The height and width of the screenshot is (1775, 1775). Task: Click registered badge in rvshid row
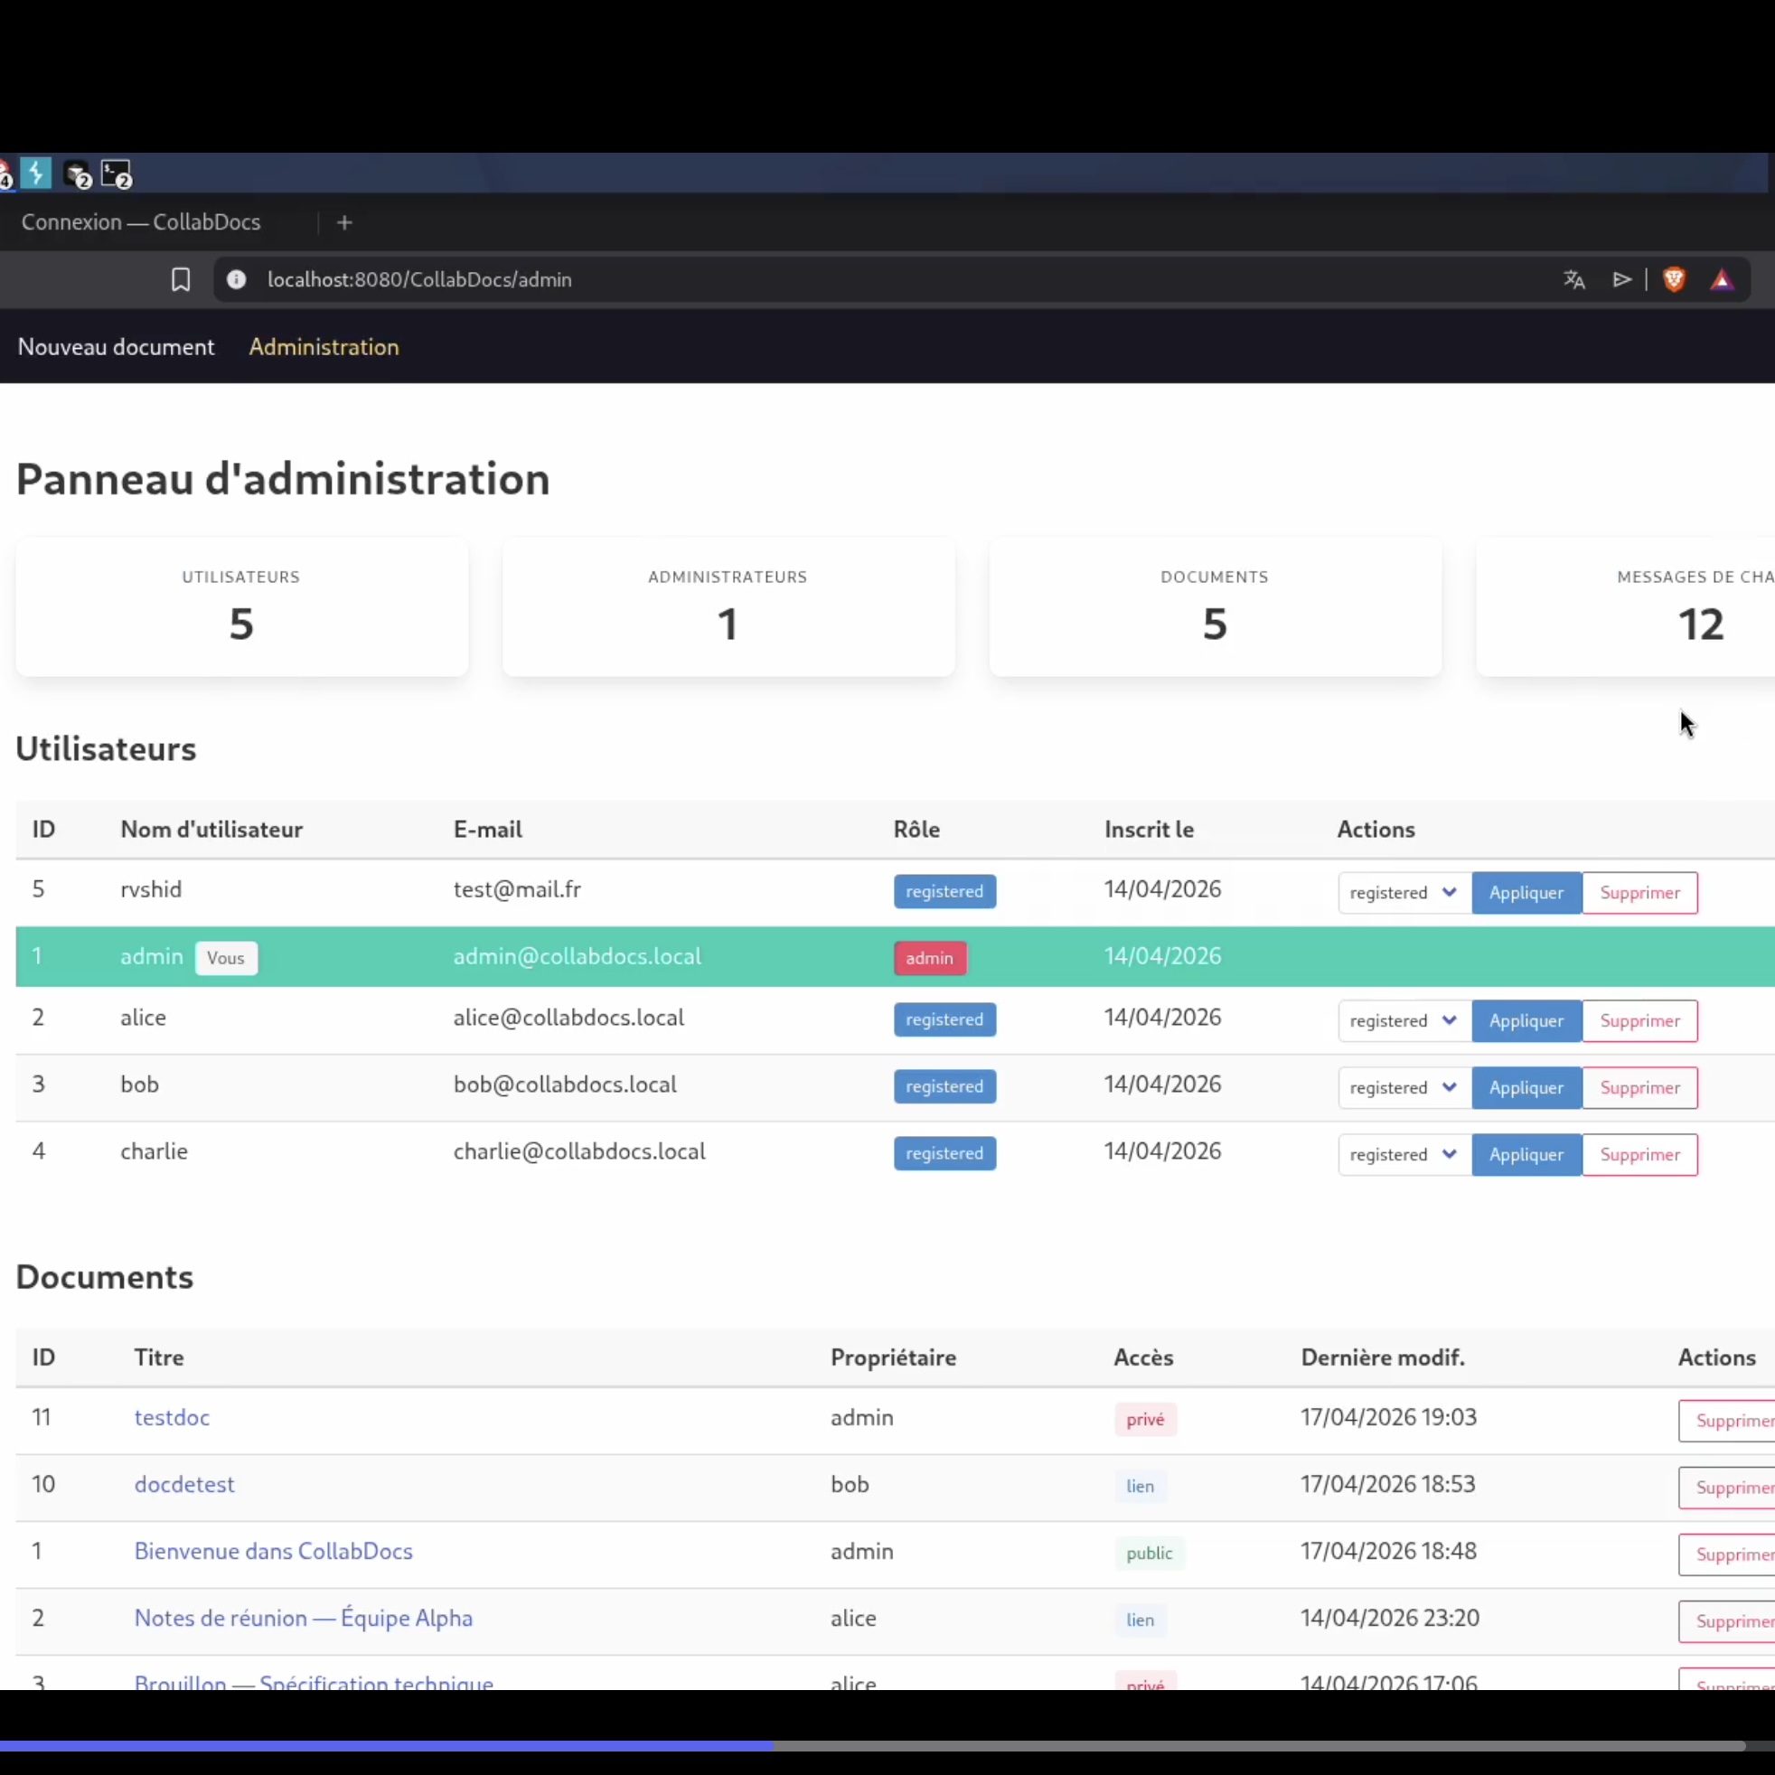[x=944, y=892]
